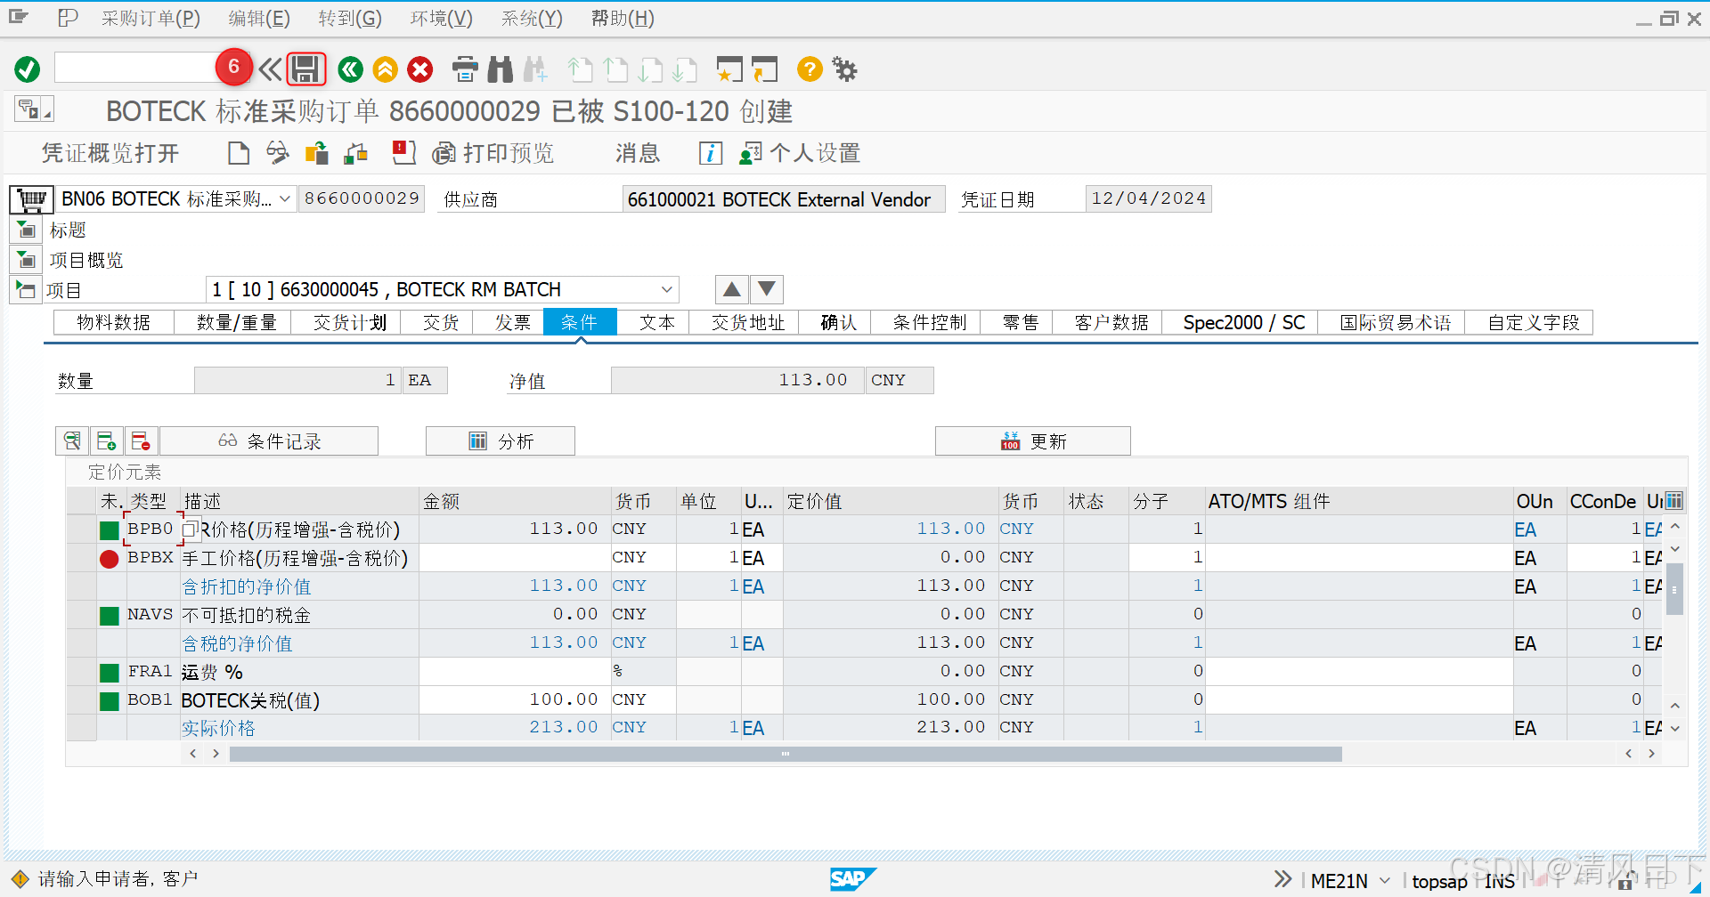Click the Find binoculars icon
Screen dimensions: 1710x897
tap(501, 69)
